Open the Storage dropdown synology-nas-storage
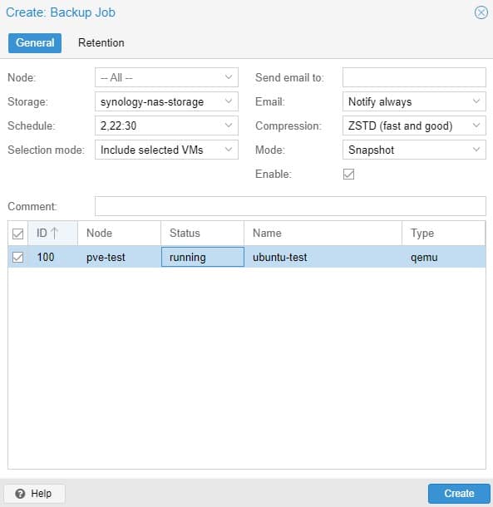This screenshot has width=493, height=507. coord(166,101)
